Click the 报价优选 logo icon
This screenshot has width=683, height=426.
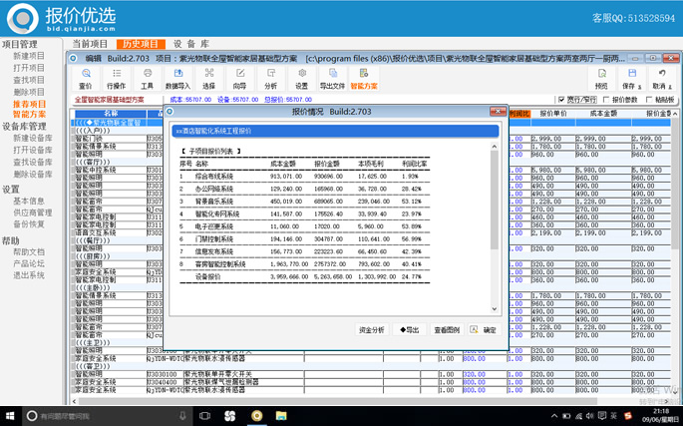(x=22, y=18)
